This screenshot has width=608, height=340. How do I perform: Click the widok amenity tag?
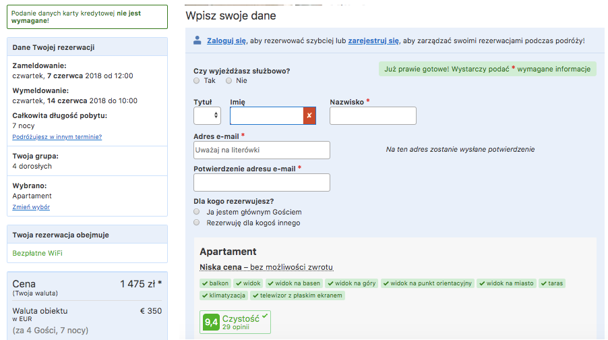[249, 283]
